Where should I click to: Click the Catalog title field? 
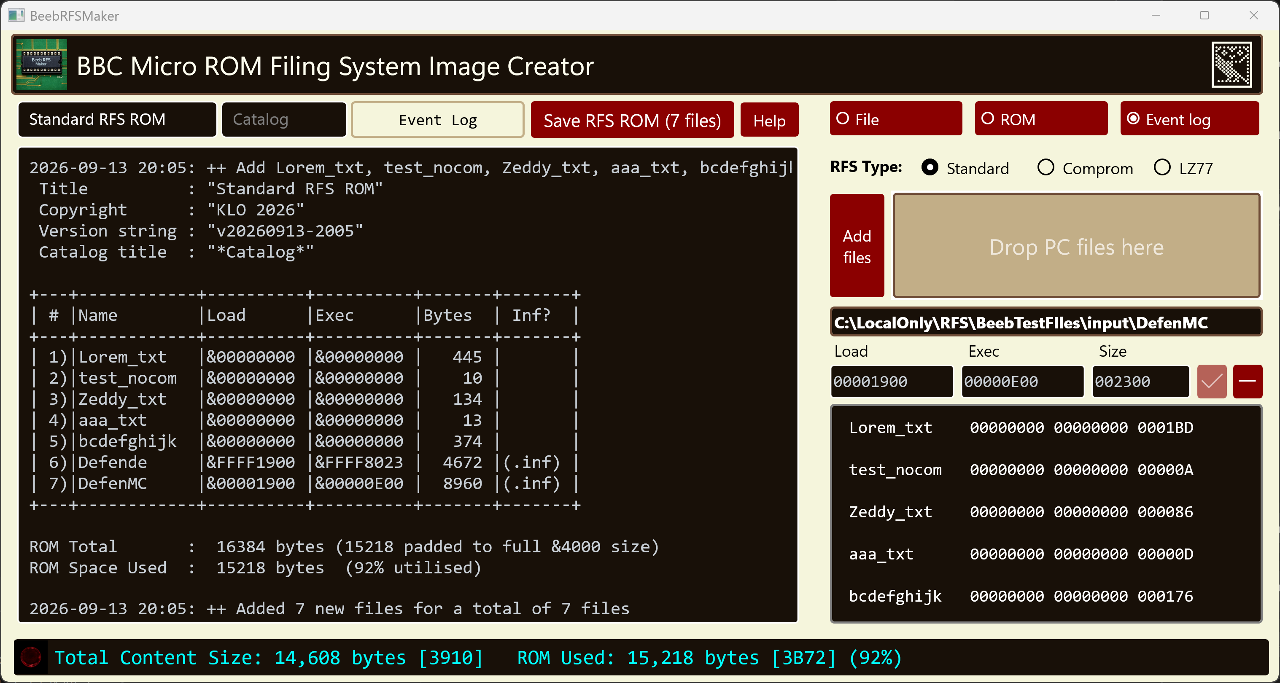coord(284,119)
